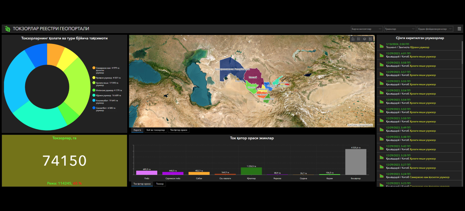
Task: Open the basemap gallery grid icon
Action: point(370,39)
